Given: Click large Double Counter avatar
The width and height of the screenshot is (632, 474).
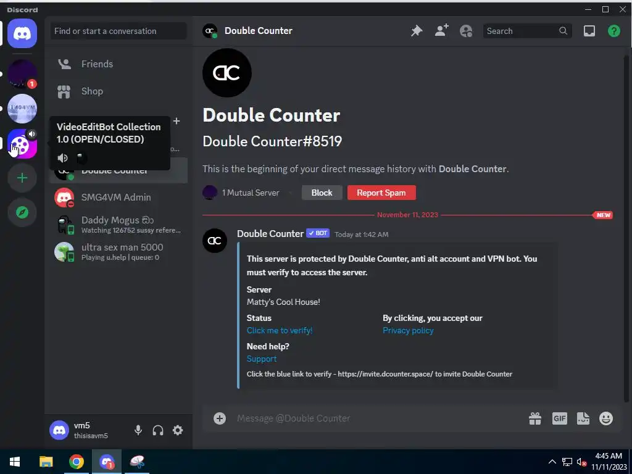Looking at the screenshot, I should pyautogui.click(x=227, y=73).
